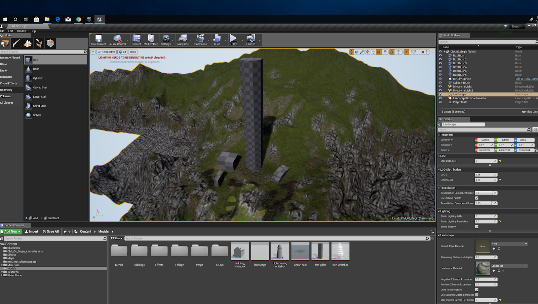This screenshot has height=304, width=538.
Task: Open the grid snap size 10 dropdown
Action: (385, 52)
